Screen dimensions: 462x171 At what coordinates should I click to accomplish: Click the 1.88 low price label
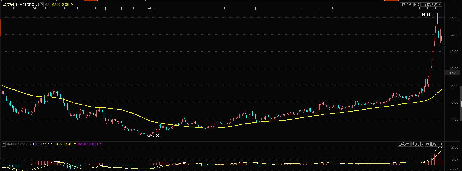[156, 135]
